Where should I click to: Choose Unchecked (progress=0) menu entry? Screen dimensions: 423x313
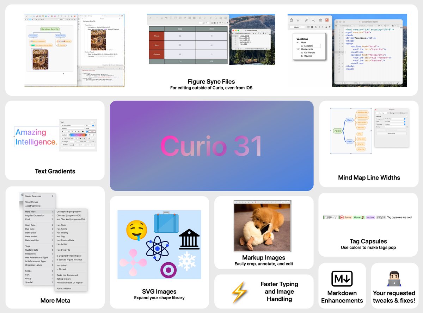71,212
